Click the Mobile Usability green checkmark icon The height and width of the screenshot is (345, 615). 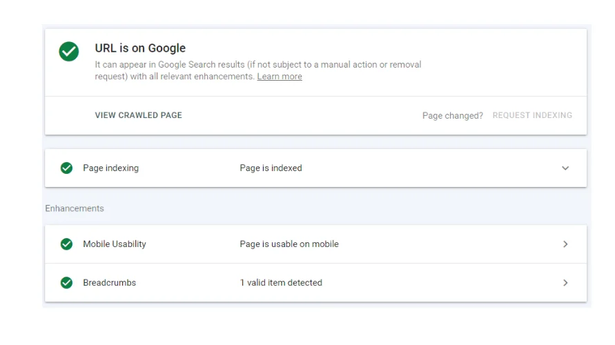point(66,244)
